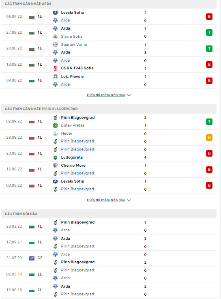The image size is (221, 299).
Task: Expand more Arda matches via chevron arrow
Action: (x=129, y=95)
